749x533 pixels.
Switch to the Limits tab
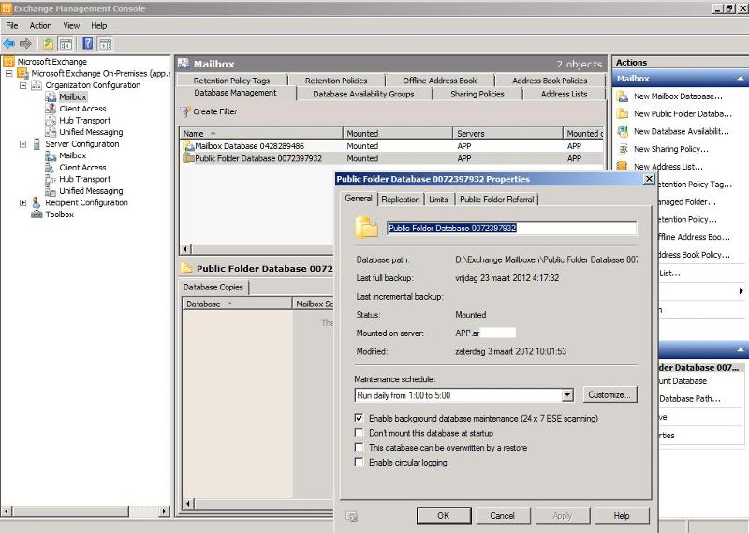[438, 200]
